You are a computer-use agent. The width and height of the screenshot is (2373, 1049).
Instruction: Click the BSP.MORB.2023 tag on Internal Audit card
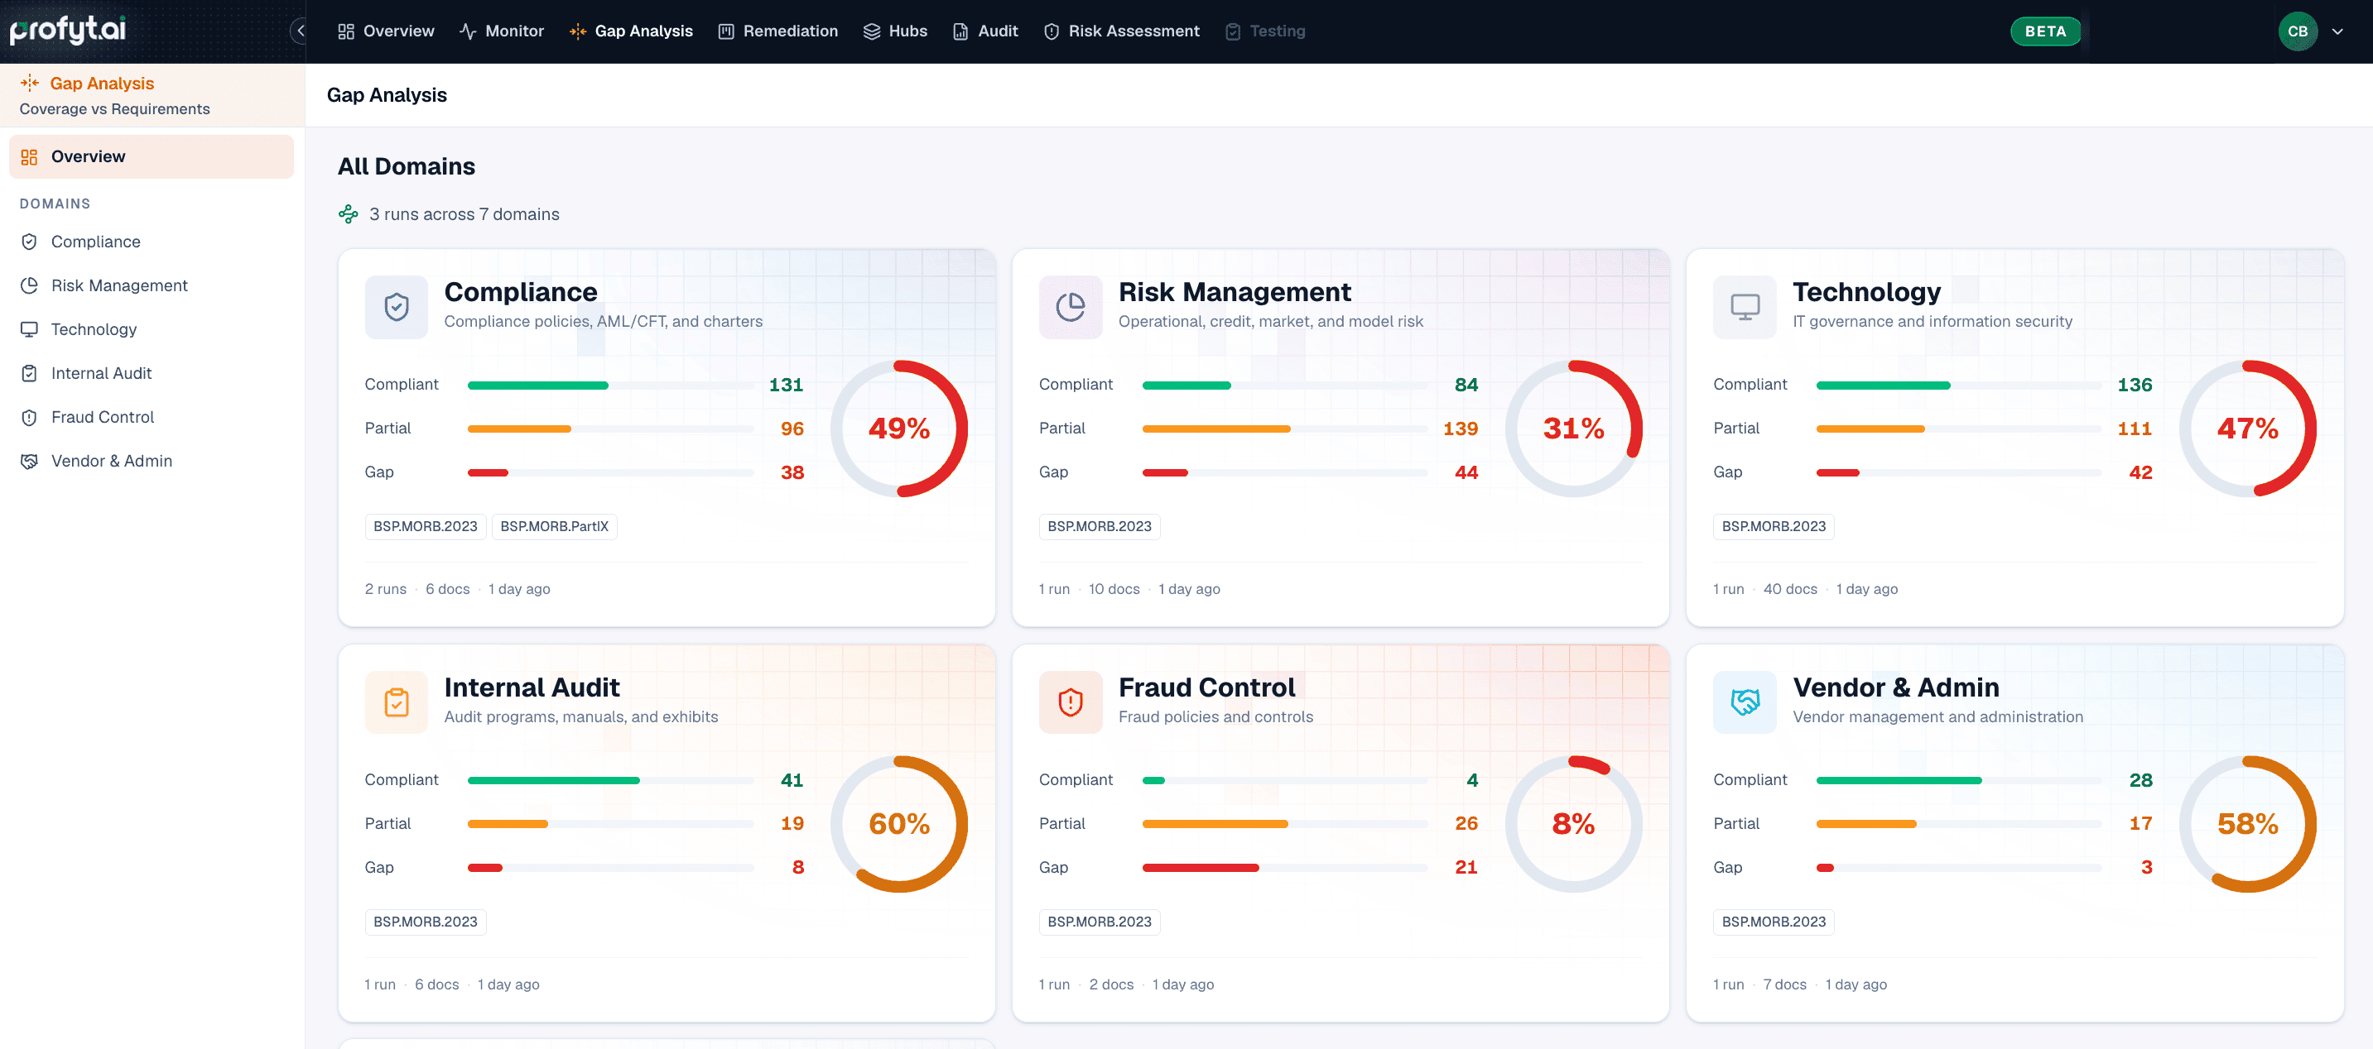click(426, 922)
